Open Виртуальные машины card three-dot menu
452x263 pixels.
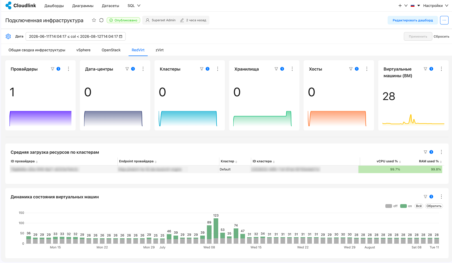pyautogui.click(x=441, y=69)
